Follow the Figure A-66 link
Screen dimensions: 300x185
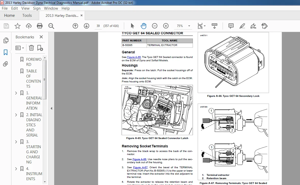tap(139, 159)
